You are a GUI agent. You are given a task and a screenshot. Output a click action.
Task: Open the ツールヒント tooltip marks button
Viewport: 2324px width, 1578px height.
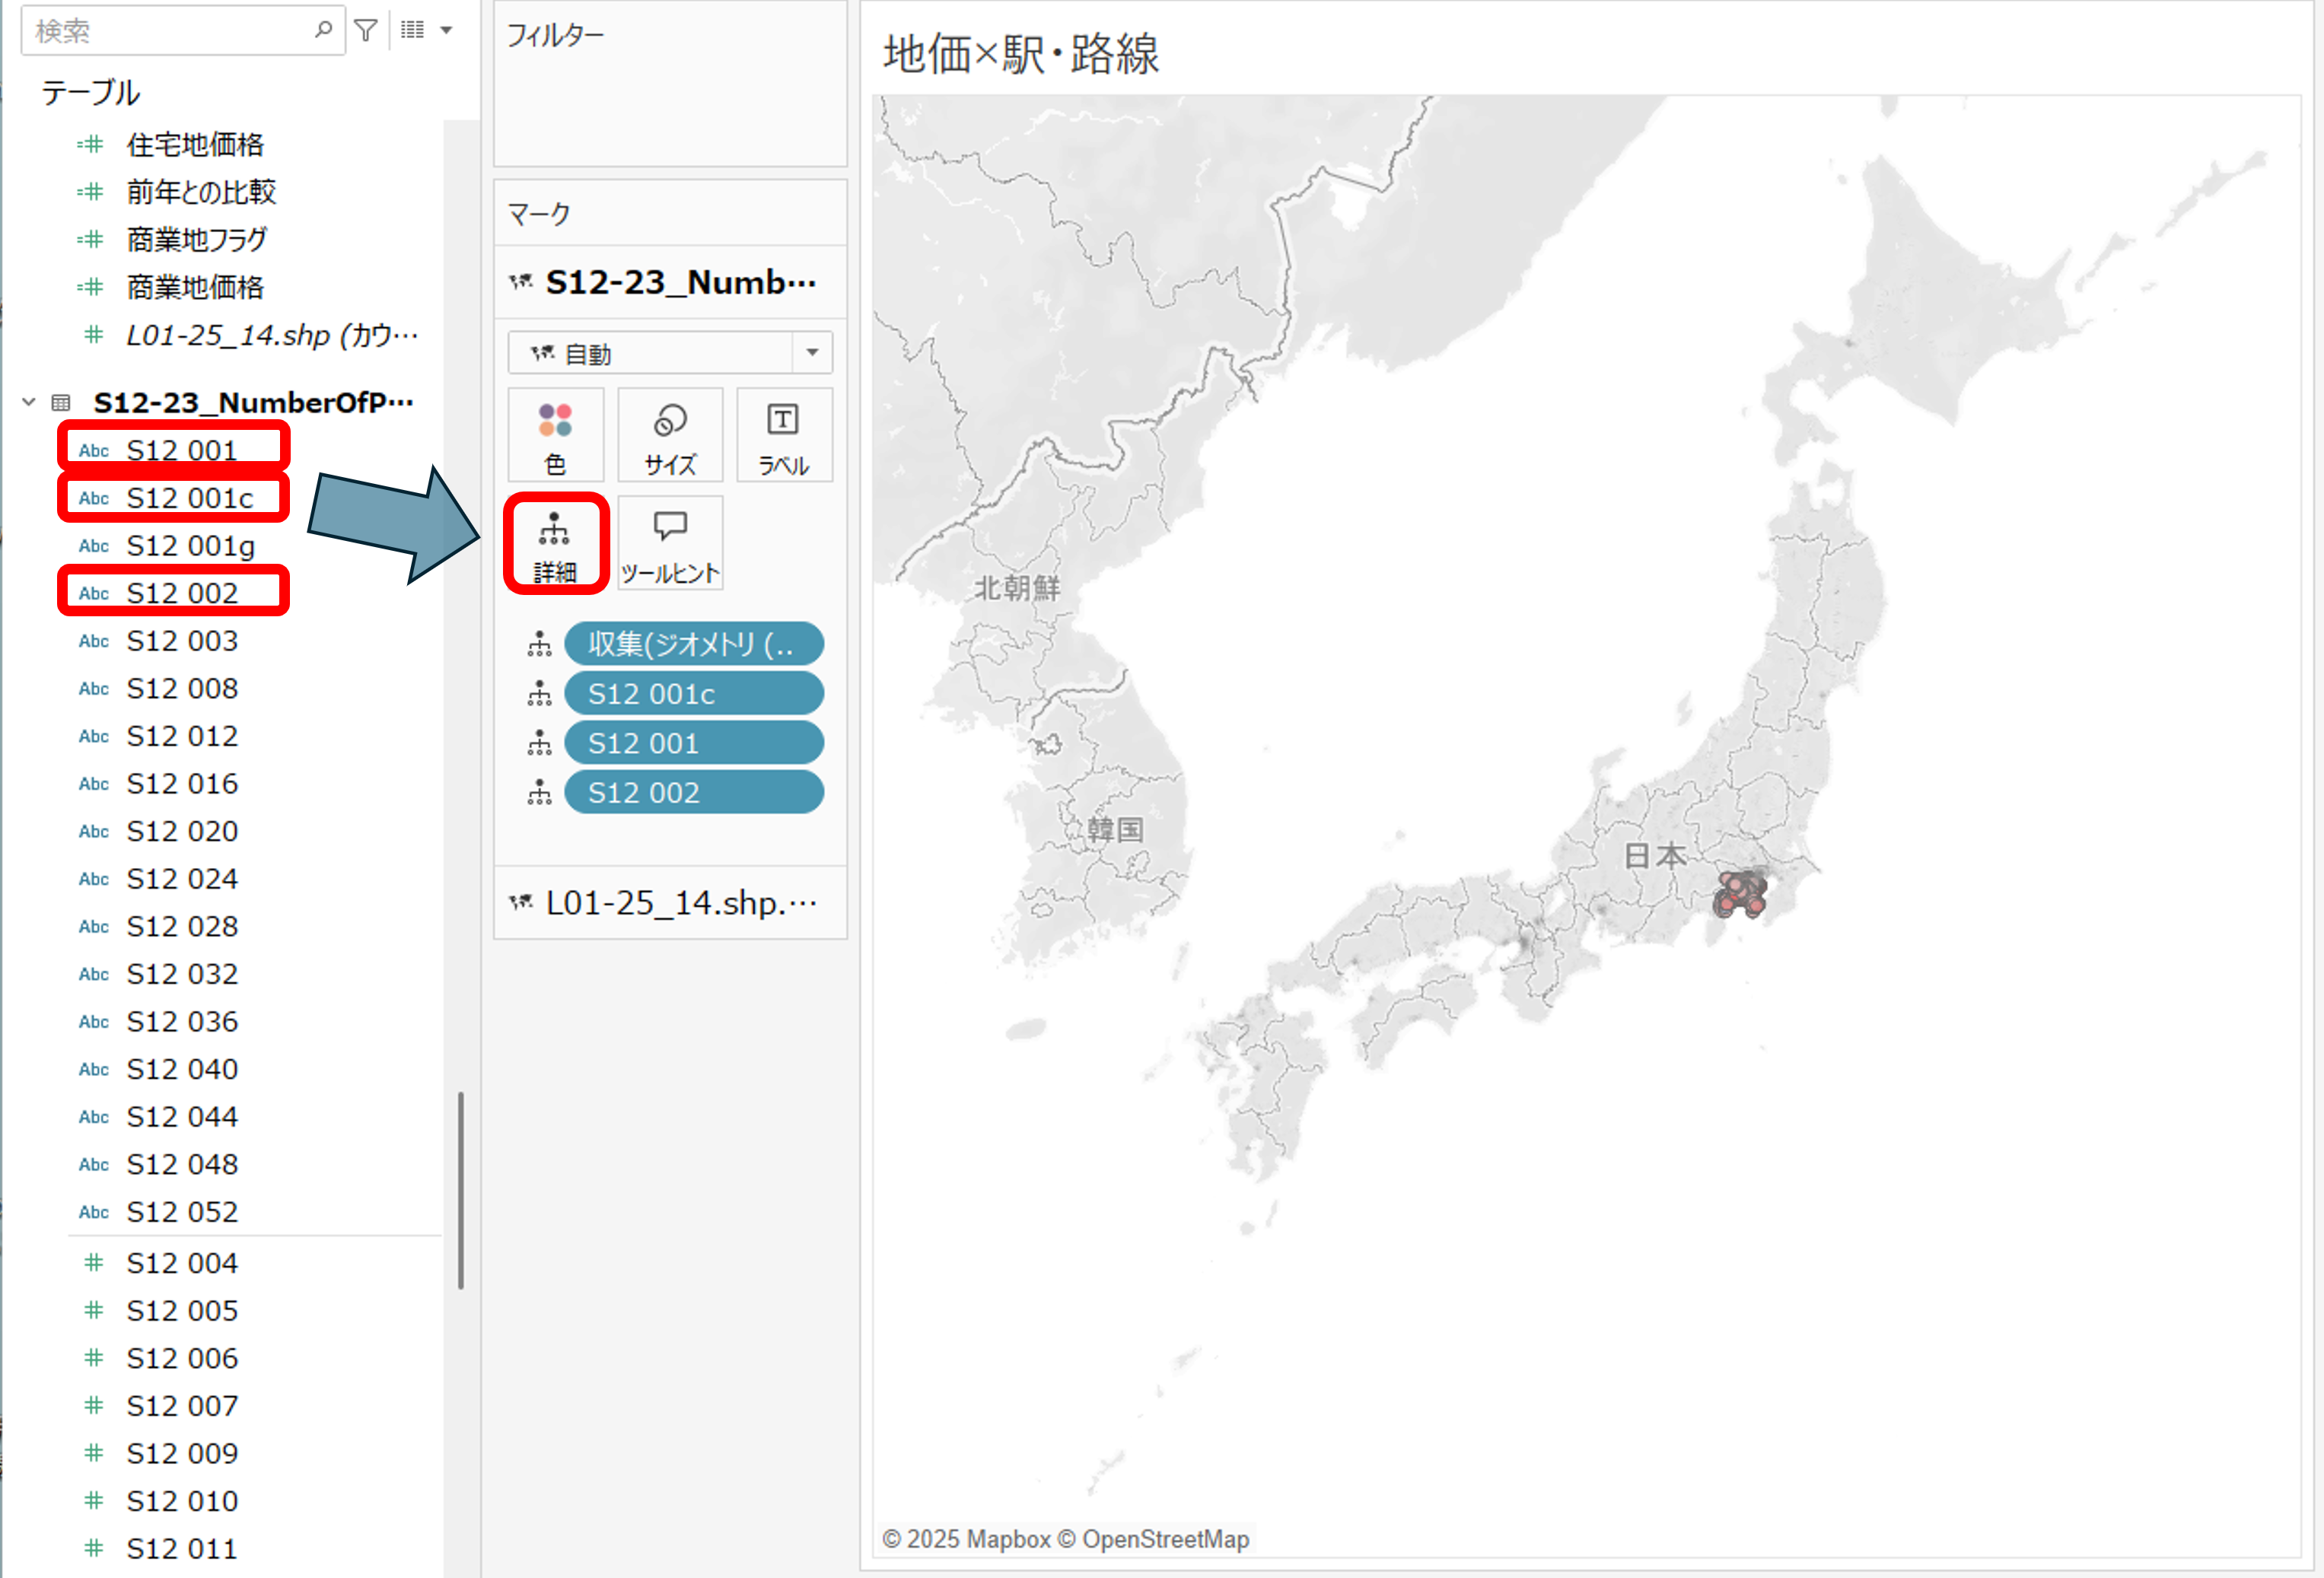point(670,543)
